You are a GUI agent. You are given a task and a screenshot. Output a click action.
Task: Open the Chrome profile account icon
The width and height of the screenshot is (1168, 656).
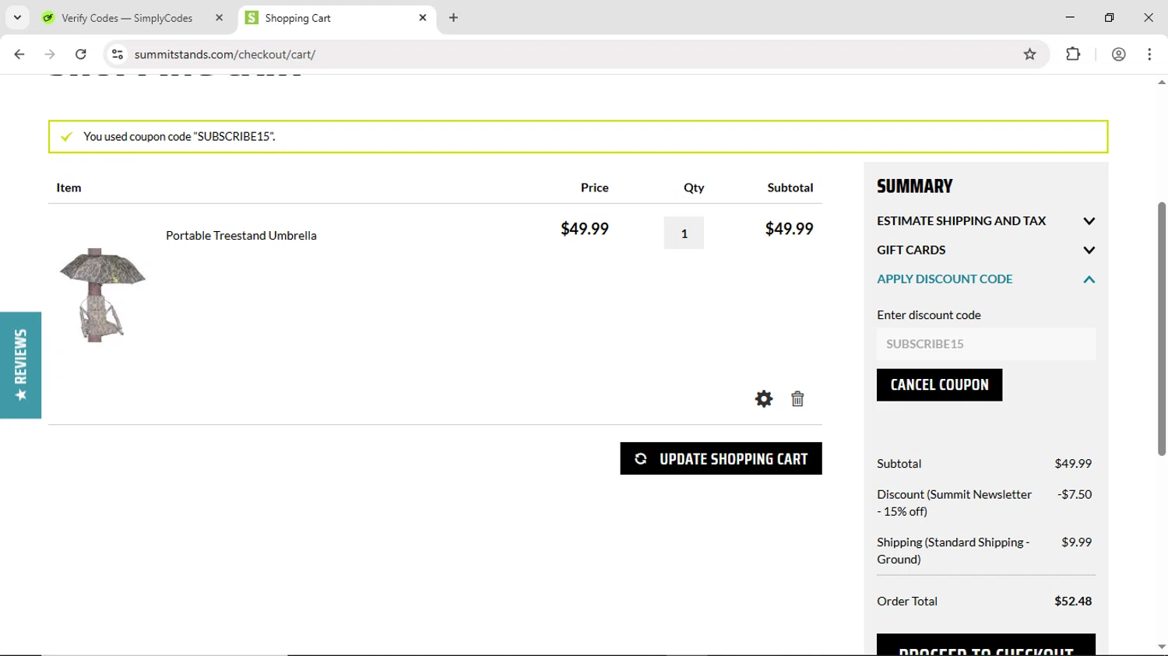point(1118,54)
